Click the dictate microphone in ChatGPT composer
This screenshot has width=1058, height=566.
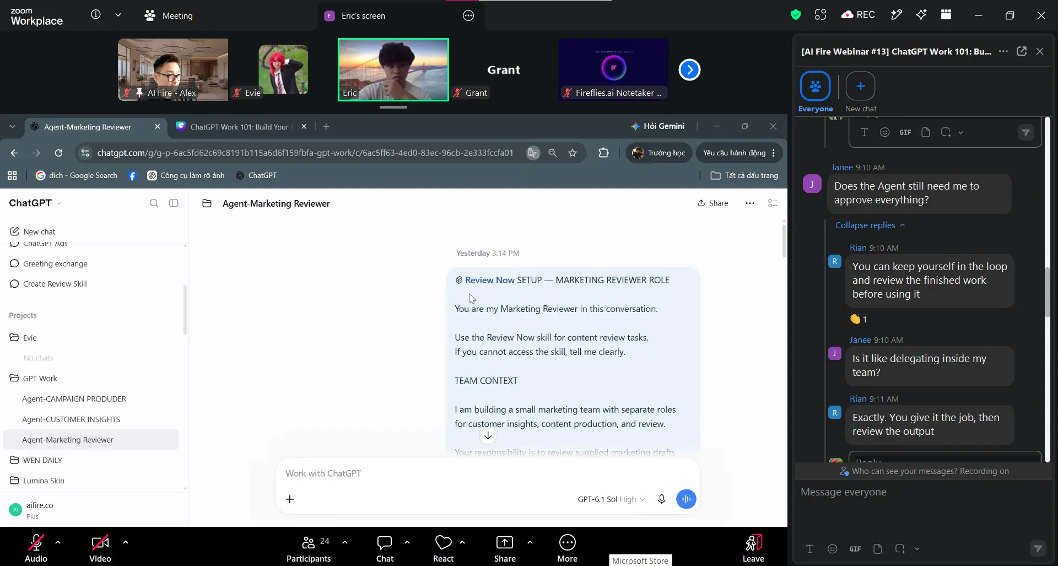tap(661, 499)
